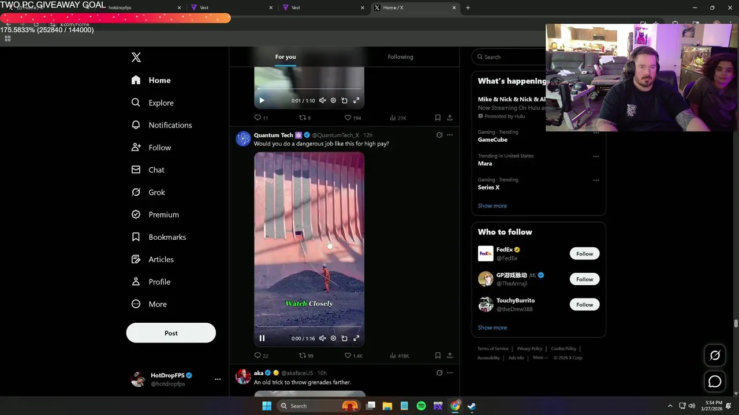
Task: Mute toggle on Quantum Tech video
Action: point(322,338)
